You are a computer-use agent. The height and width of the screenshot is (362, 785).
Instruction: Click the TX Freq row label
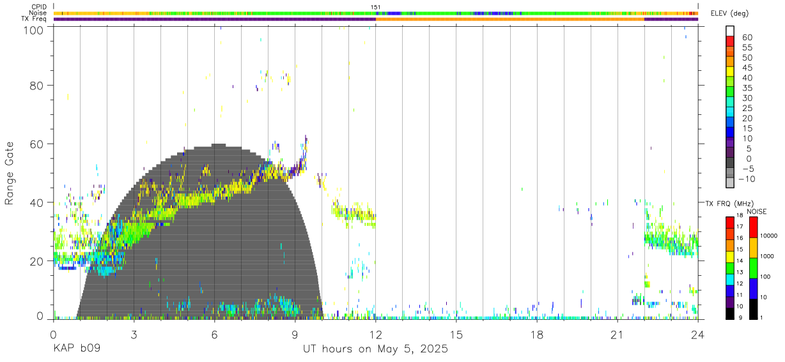pyautogui.click(x=33, y=19)
